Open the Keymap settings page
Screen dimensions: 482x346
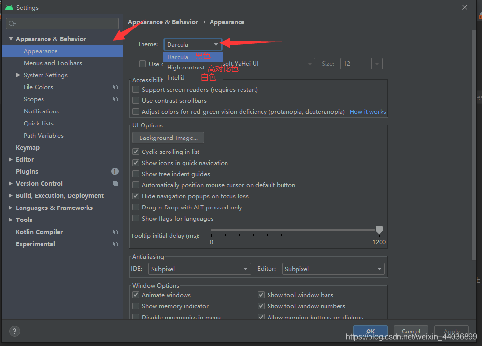coord(28,147)
